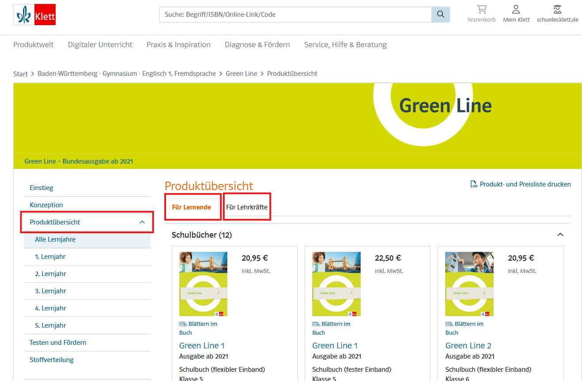Click the search magnifier button
The height and width of the screenshot is (381, 582).
(x=440, y=15)
